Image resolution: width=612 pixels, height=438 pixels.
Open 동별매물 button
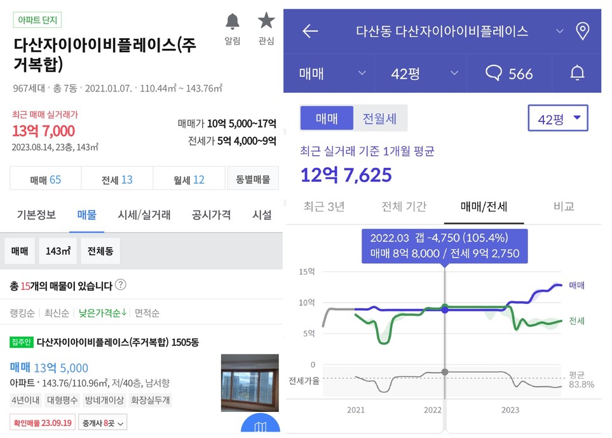253,179
